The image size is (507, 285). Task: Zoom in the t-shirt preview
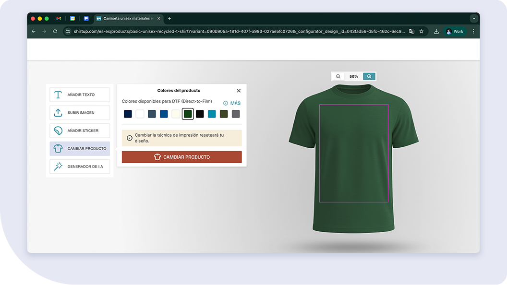369,77
